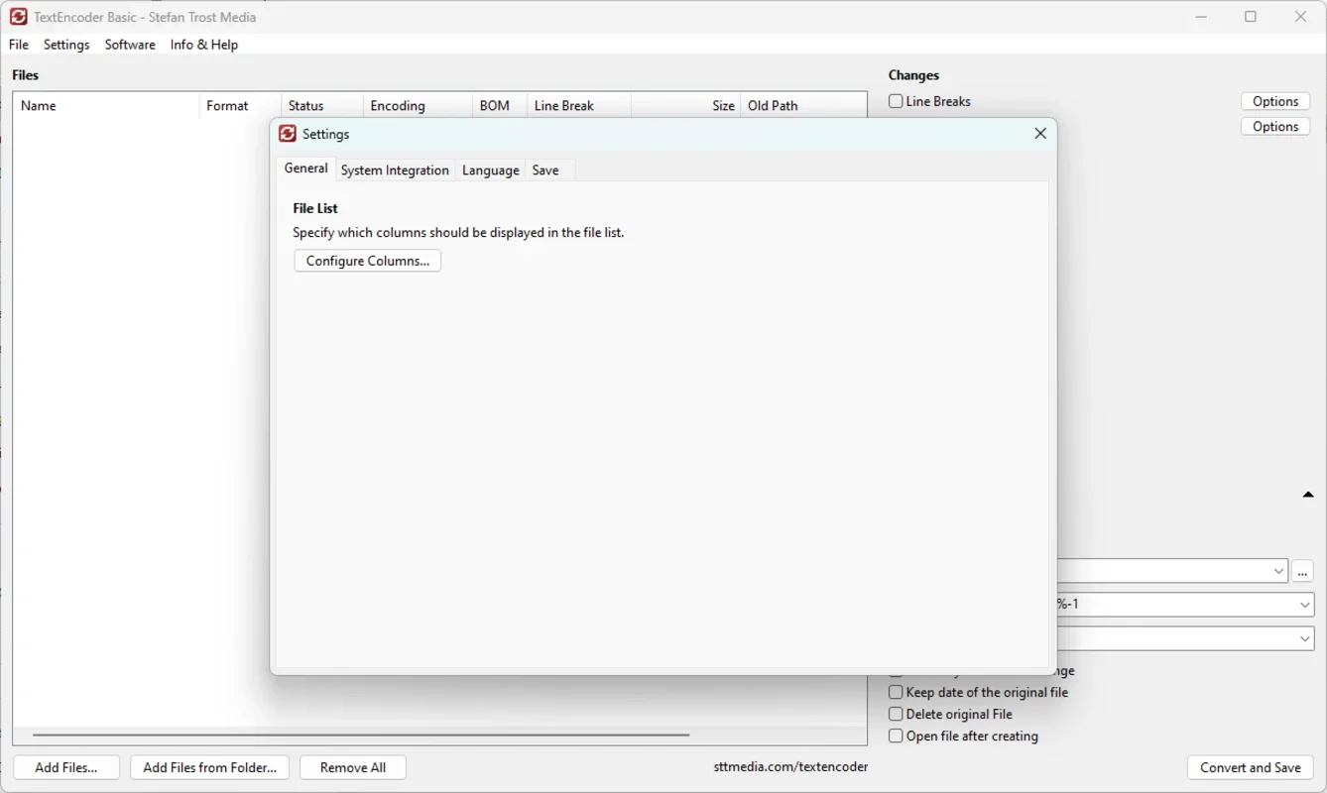Screen dimensions: 1327x793
Task: Minimize the TextEncoder window
Action: 1201,17
